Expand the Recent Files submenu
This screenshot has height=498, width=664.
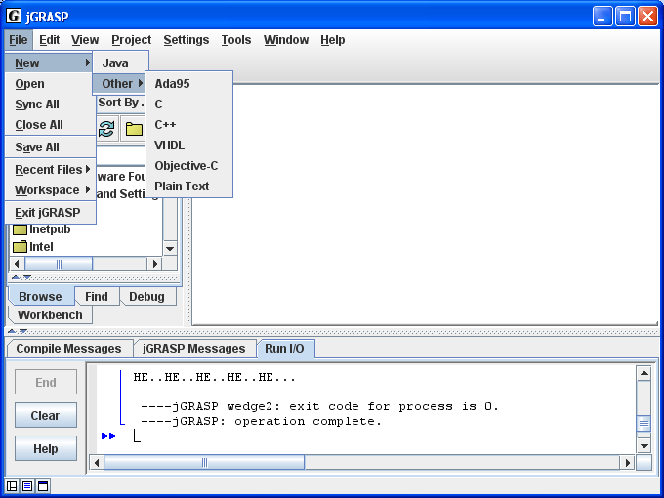51,169
